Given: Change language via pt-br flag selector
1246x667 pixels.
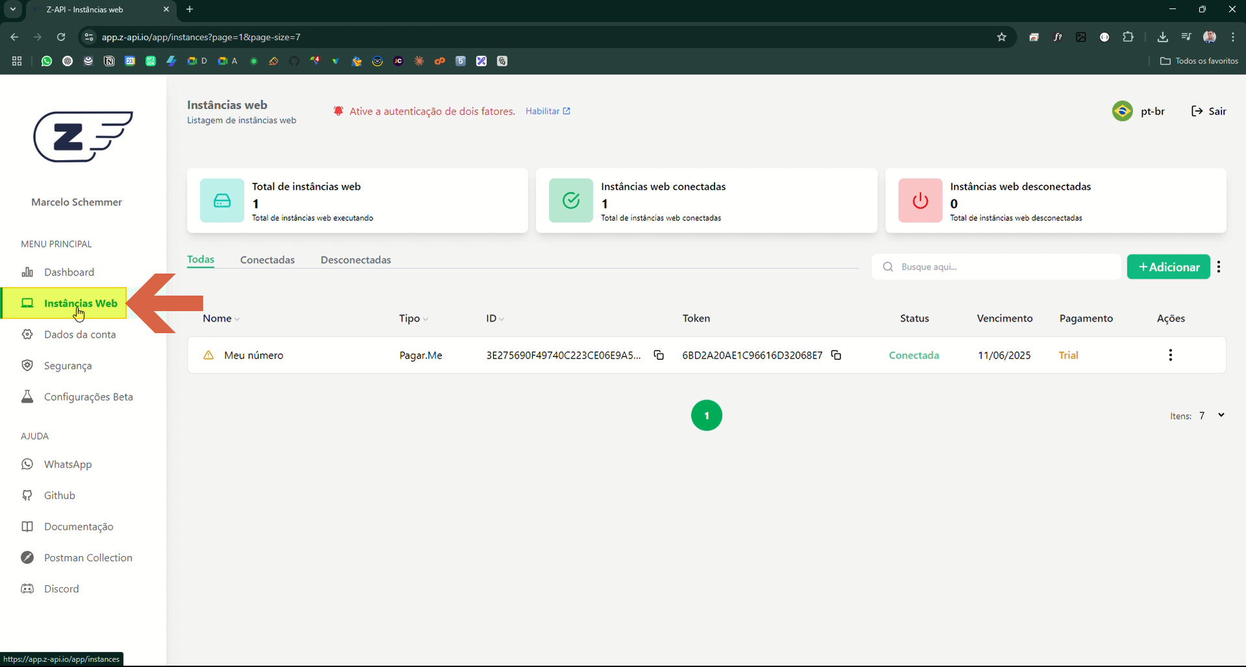Looking at the screenshot, I should tap(1139, 111).
